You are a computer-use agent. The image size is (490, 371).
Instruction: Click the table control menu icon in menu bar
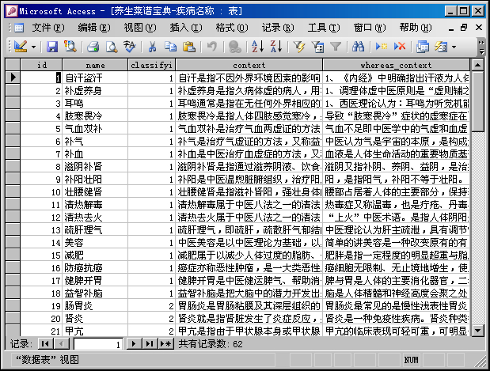(x=19, y=28)
